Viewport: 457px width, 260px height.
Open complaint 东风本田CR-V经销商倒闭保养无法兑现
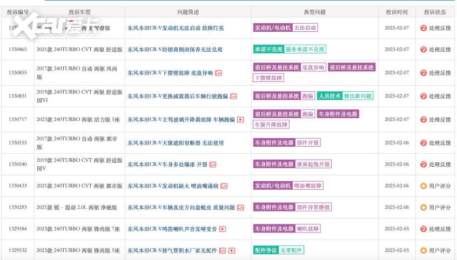point(174,50)
